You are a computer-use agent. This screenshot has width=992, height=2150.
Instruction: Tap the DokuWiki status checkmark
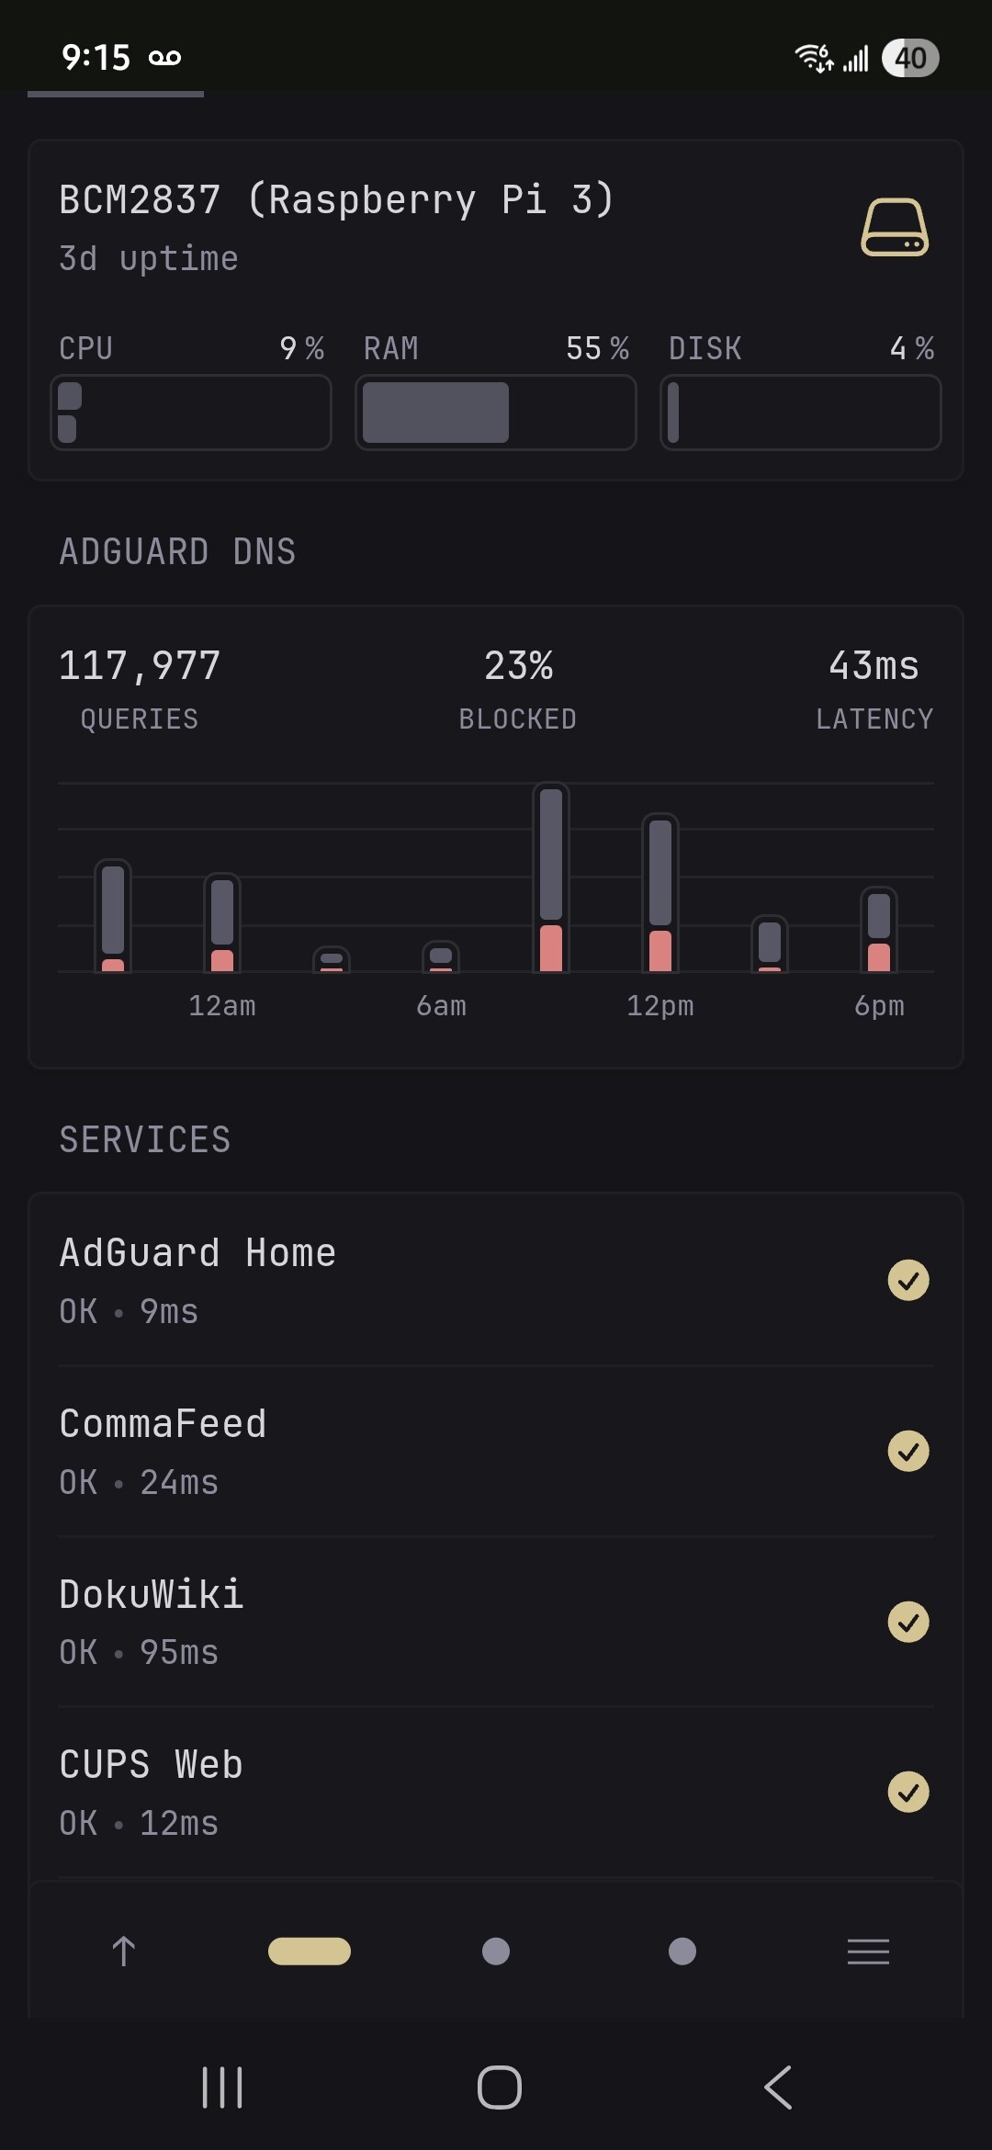click(908, 1622)
